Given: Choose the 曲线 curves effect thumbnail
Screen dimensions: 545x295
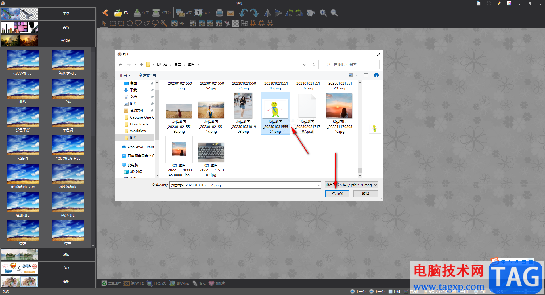Looking at the screenshot, I should (x=23, y=89).
